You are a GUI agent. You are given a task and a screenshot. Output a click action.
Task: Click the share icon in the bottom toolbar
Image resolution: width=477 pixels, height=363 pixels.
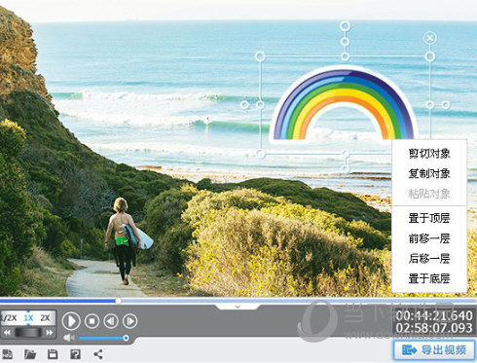coord(98,354)
